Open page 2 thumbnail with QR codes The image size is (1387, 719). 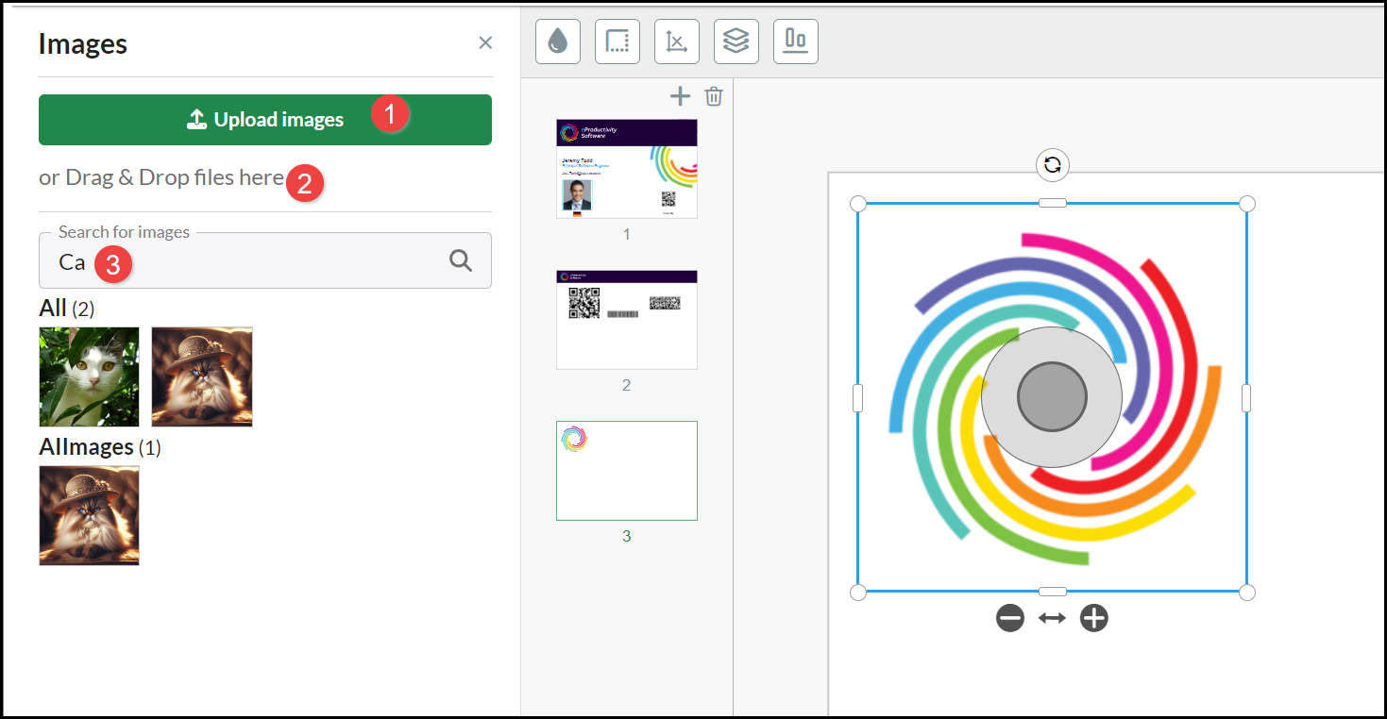pyautogui.click(x=627, y=320)
